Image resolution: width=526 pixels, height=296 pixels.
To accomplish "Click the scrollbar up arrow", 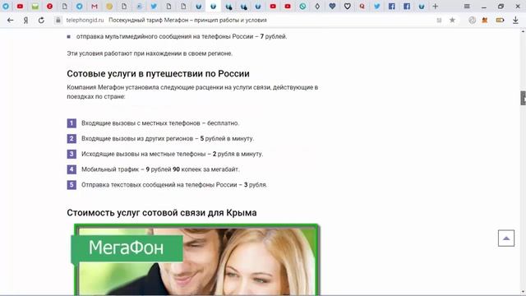I will (x=523, y=31).
